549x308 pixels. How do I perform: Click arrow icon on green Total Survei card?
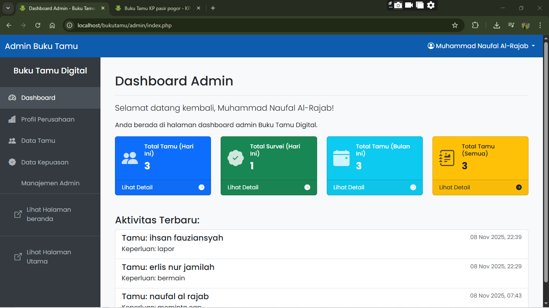coord(307,187)
